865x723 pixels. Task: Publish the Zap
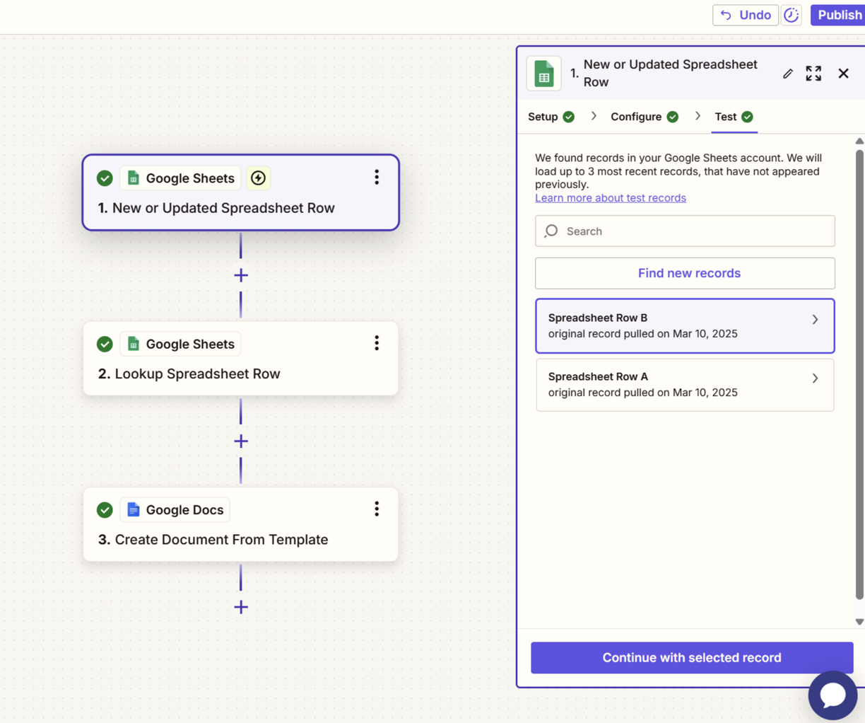839,15
